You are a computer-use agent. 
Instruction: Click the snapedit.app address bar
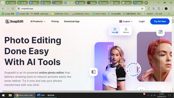(81, 9)
